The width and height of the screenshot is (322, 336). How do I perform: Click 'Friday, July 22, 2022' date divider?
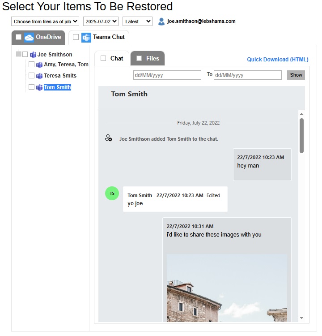198,123
